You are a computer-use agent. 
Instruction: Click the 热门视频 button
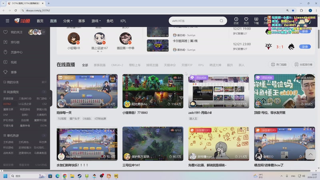click(x=278, y=64)
